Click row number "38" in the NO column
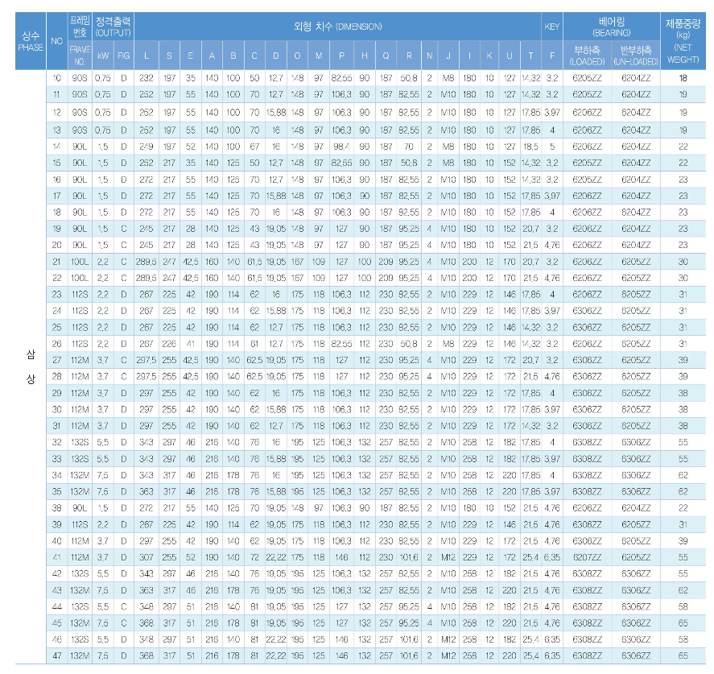Viewport: 714px width, 674px height. (57, 508)
